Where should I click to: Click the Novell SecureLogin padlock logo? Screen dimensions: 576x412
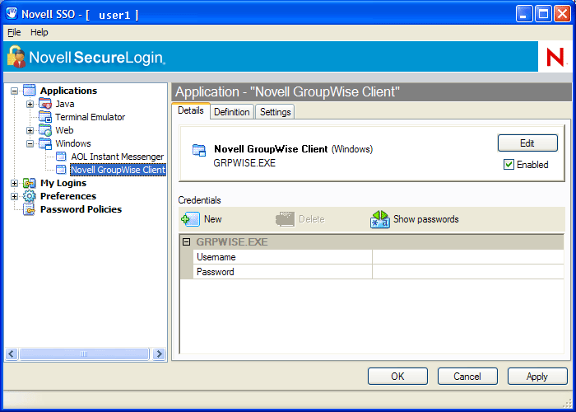click(16, 57)
